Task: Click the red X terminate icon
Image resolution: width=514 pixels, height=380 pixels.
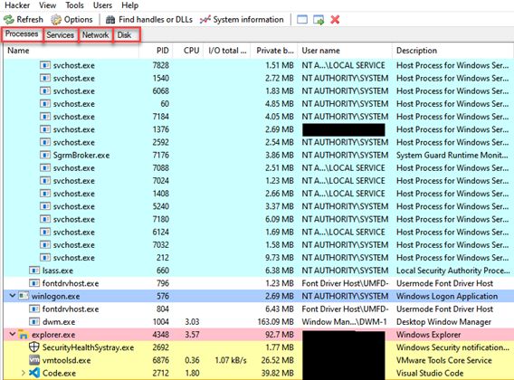Action: (x=335, y=20)
